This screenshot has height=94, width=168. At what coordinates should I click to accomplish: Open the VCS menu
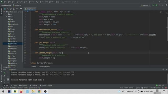[x=46, y=2]
